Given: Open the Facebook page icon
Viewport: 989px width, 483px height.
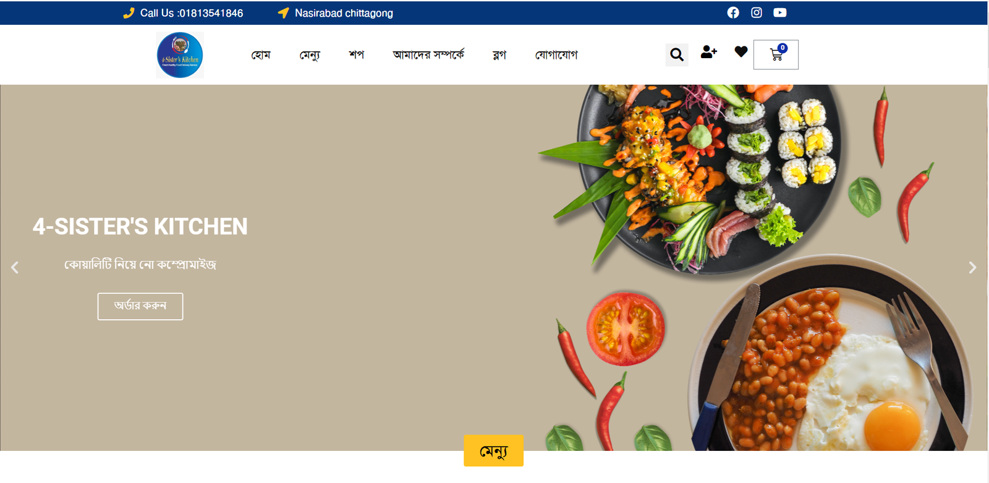Looking at the screenshot, I should tap(733, 12).
